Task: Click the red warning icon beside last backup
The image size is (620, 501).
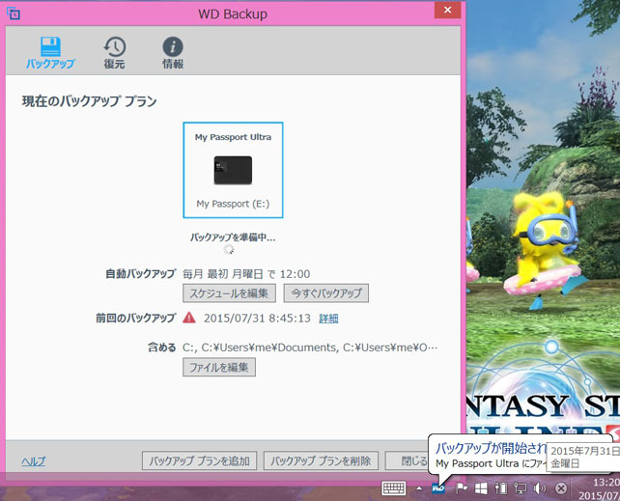Action: click(189, 318)
